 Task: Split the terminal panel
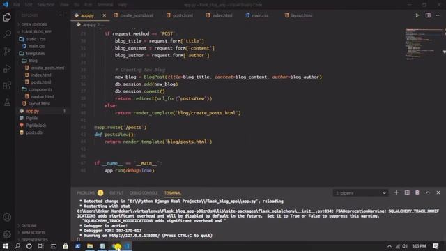click(407, 192)
